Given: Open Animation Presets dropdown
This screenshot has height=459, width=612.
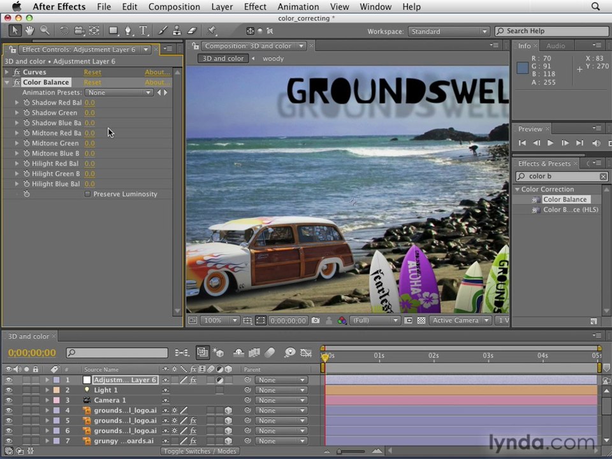Looking at the screenshot, I should tap(119, 92).
